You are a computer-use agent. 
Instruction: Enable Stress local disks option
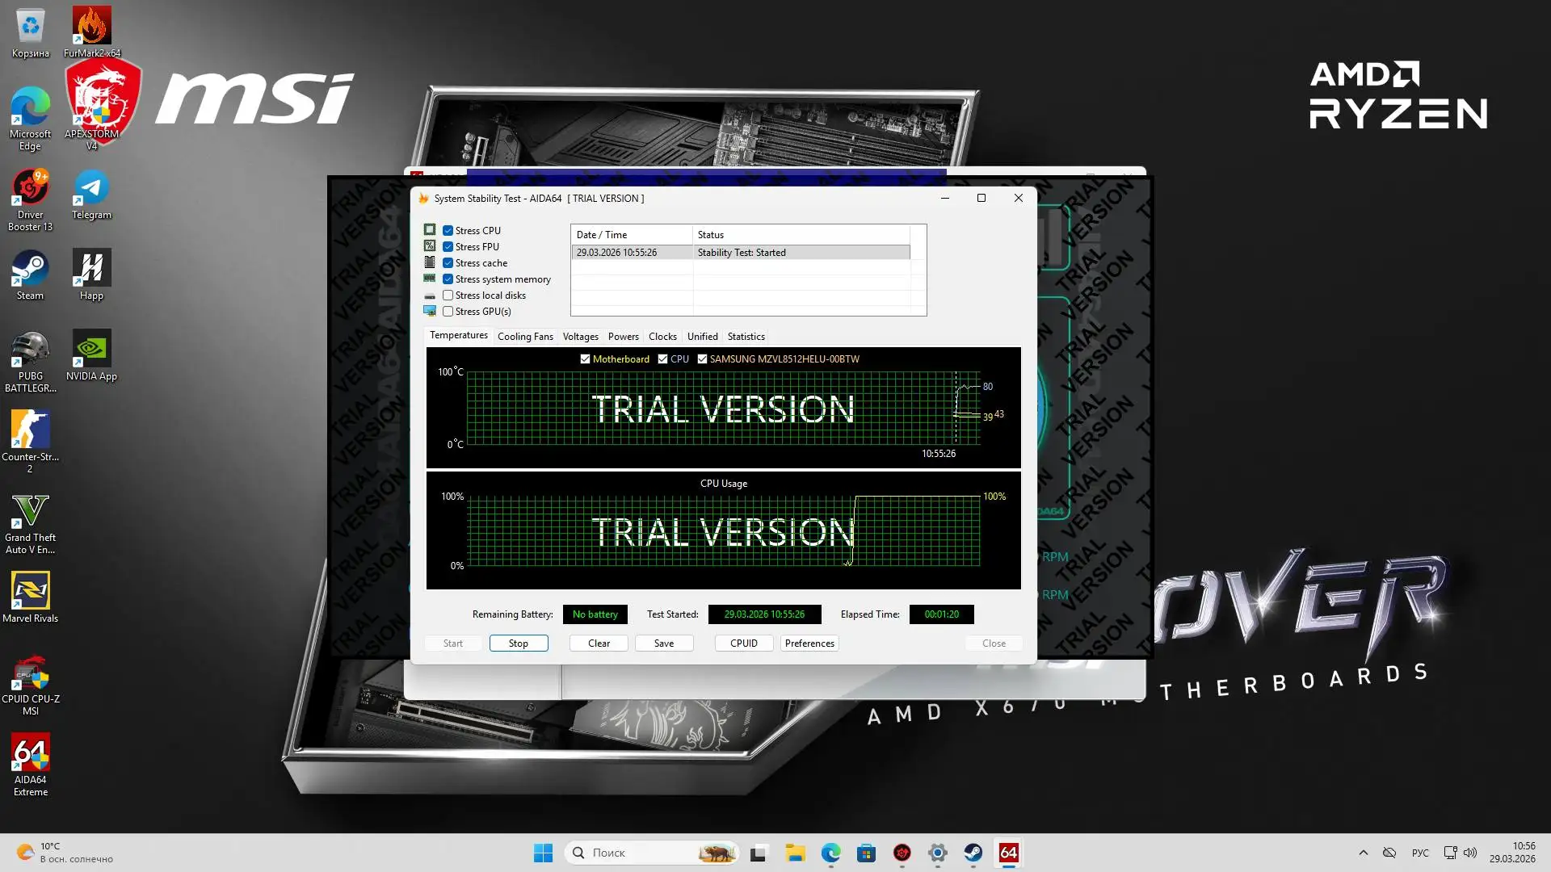point(448,296)
